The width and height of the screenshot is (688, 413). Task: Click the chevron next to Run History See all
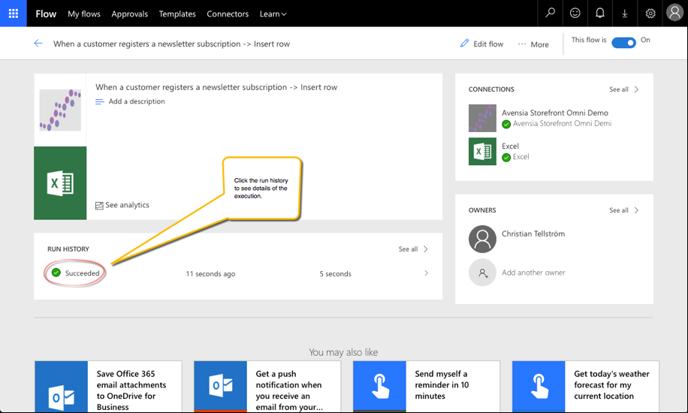point(426,249)
